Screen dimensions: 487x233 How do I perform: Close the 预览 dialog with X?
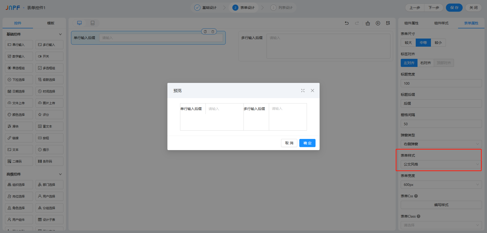(x=312, y=91)
